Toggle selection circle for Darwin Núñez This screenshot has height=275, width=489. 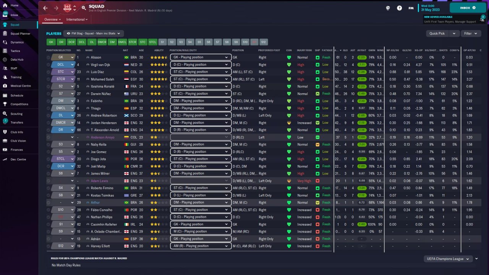(x=48, y=94)
